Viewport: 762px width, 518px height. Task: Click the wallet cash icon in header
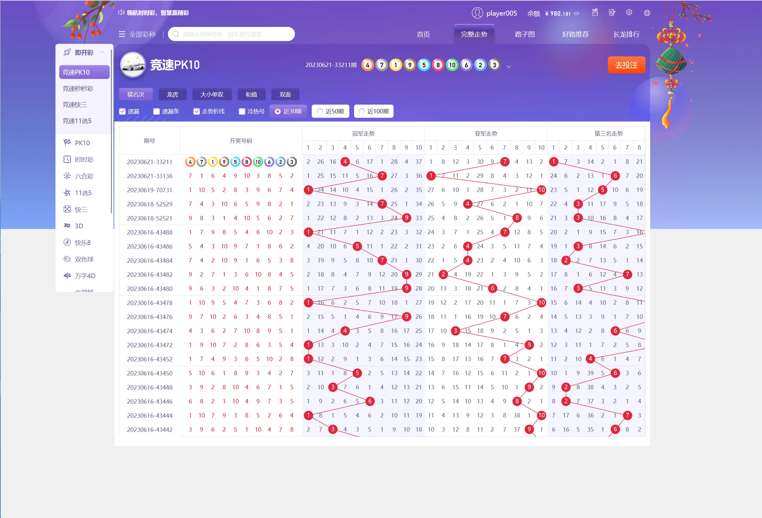(x=595, y=13)
